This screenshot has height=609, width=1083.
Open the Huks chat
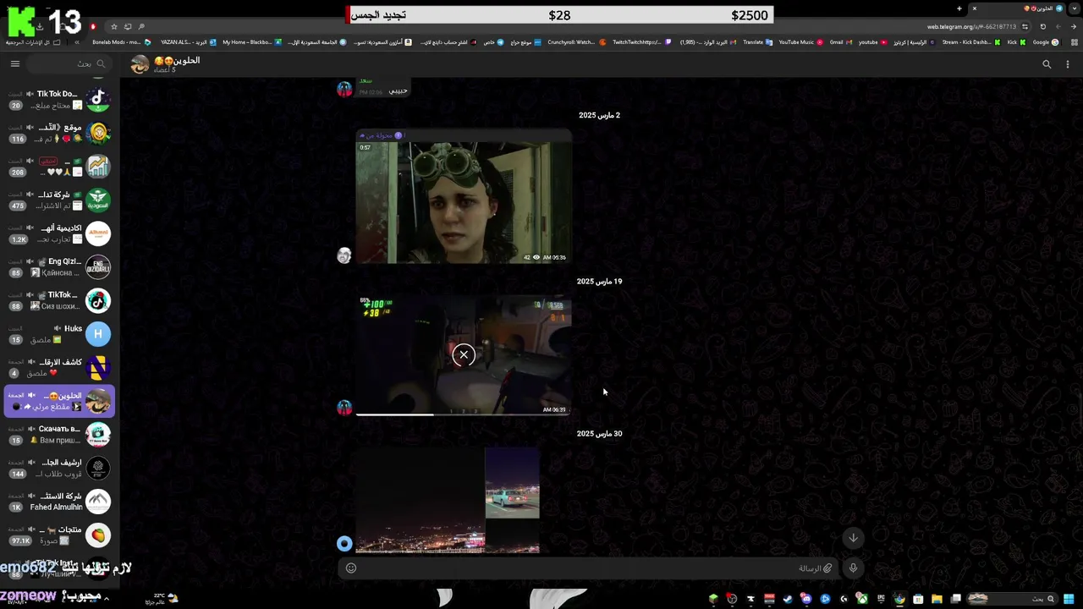[59, 334]
